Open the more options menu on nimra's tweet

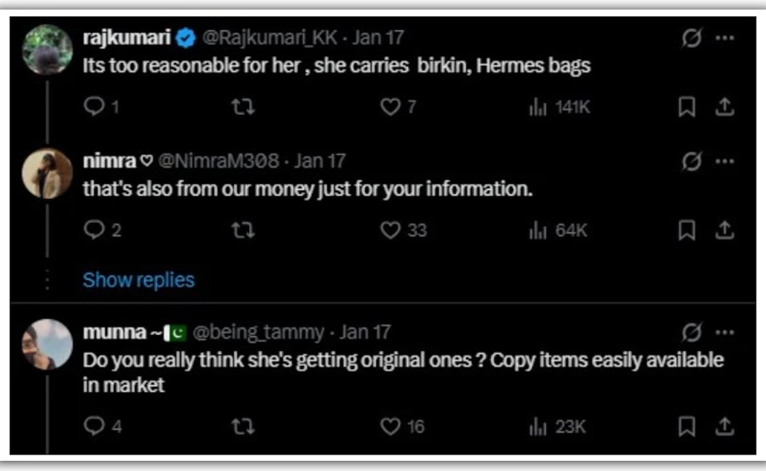pyautogui.click(x=723, y=161)
